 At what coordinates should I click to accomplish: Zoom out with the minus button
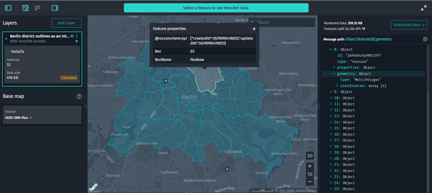(310, 182)
